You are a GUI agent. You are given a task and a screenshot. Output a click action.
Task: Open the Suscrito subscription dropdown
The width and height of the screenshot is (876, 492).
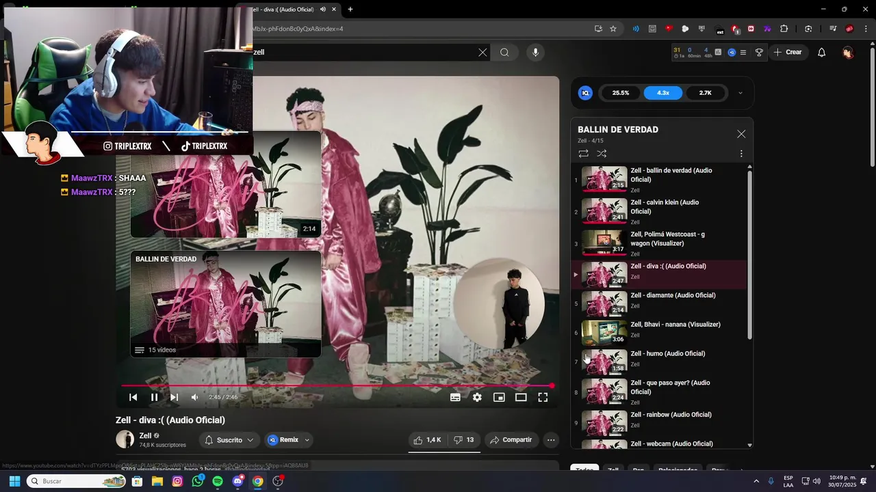tap(230, 440)
